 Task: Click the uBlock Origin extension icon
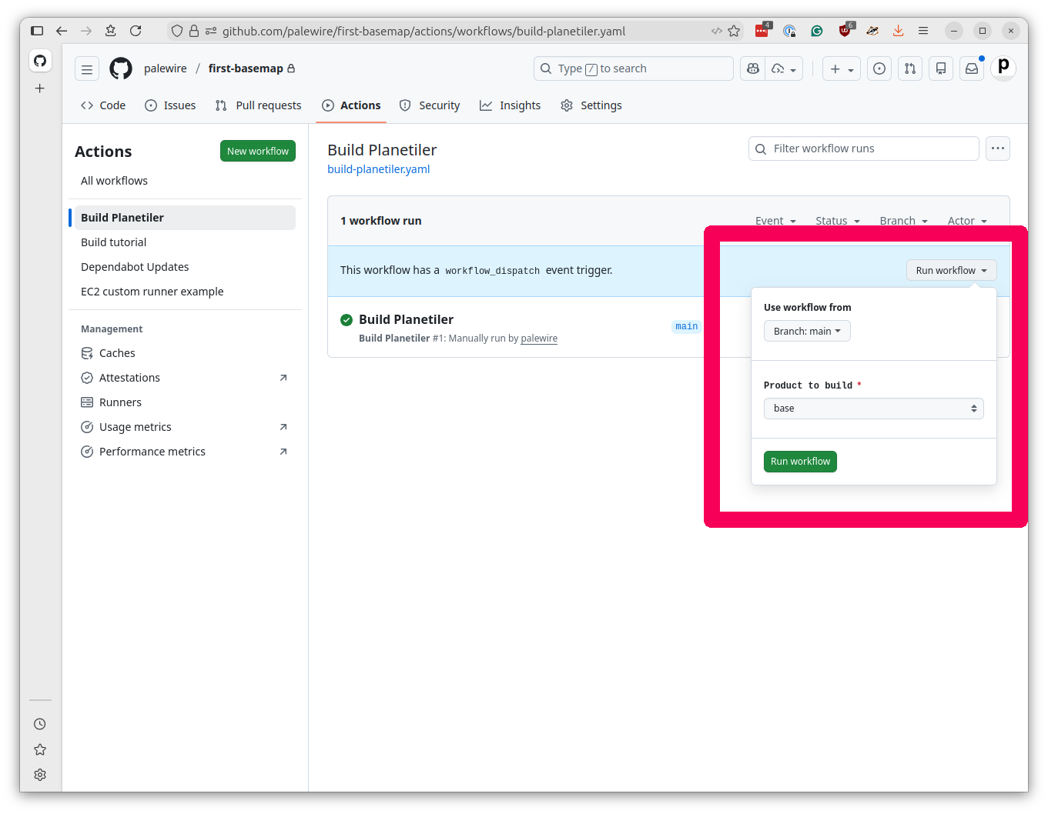[x=845, y=31]
